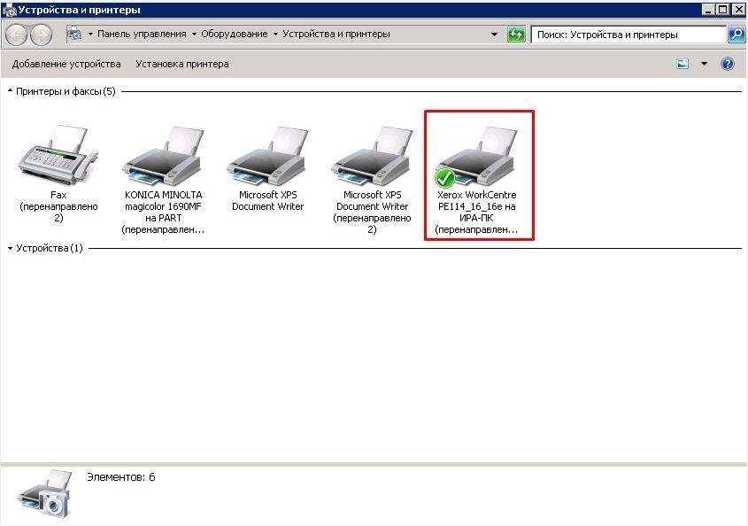
Task: Click the Принтеры и факсы (5) heading
Action: (x=66, y=91)
